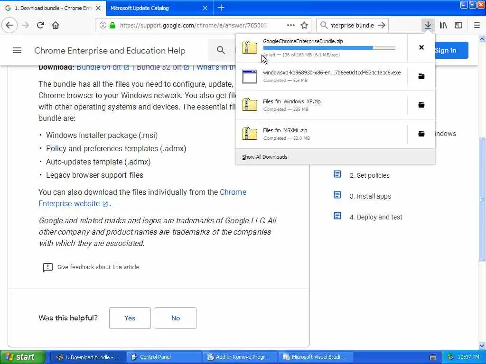Click the Files.fm_Windows_XP.zip archive icon
Viewport: 486px width, 364px height.
tap(250, 105)
